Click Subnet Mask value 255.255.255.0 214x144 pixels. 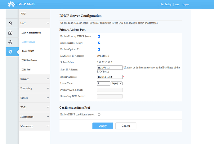[105, 62]
